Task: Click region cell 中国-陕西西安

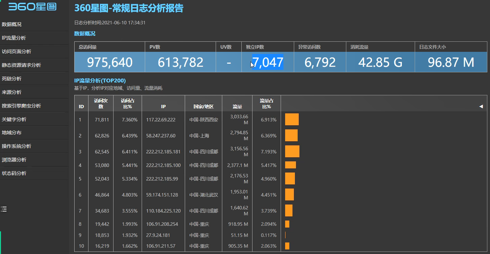Action: (203, 120)
